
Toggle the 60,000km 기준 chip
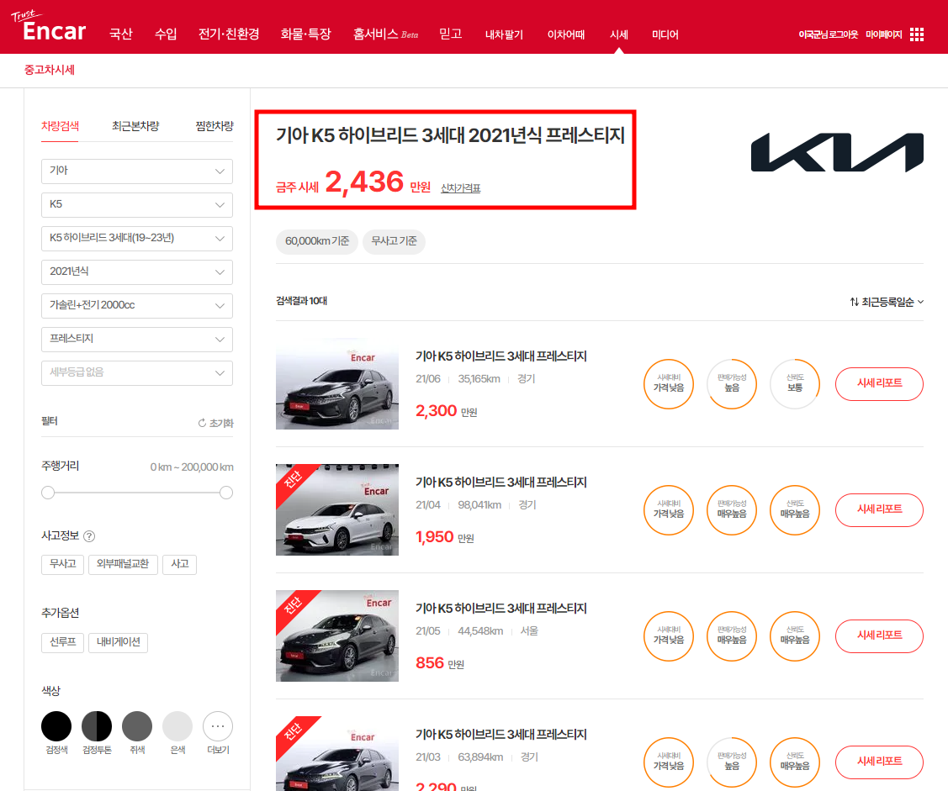click(x=317, y=242)
